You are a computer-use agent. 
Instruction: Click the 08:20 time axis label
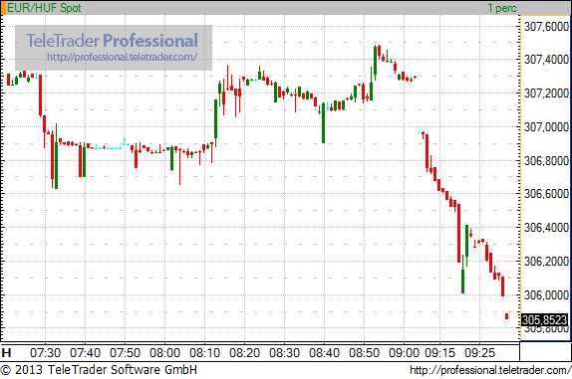244,353
